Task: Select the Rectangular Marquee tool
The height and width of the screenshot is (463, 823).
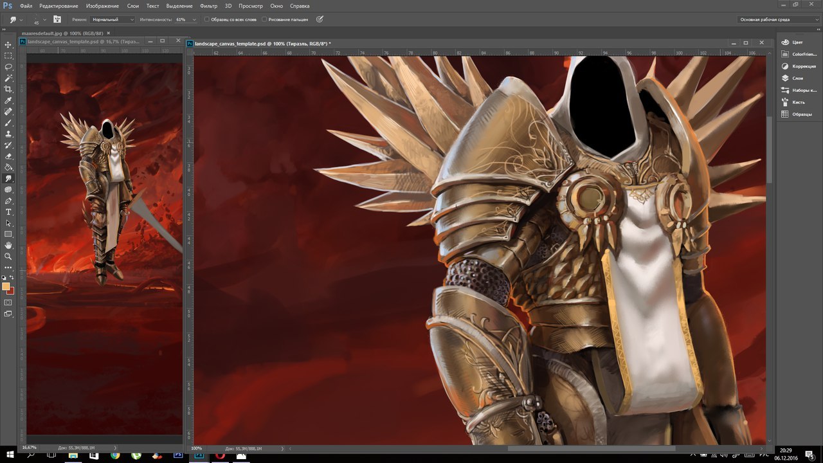Action: click(8, 56)
